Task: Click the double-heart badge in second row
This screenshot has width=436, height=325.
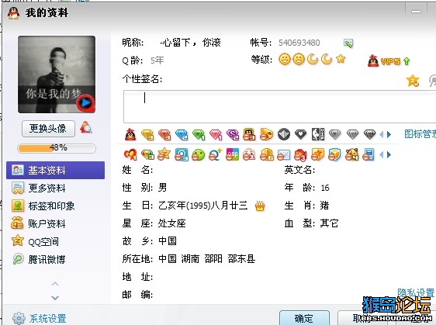Action: 130,154
